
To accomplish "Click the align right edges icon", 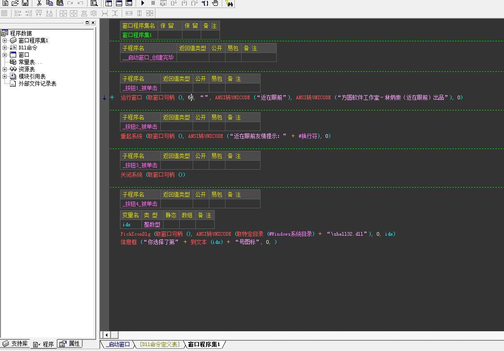I will [29, 13].
